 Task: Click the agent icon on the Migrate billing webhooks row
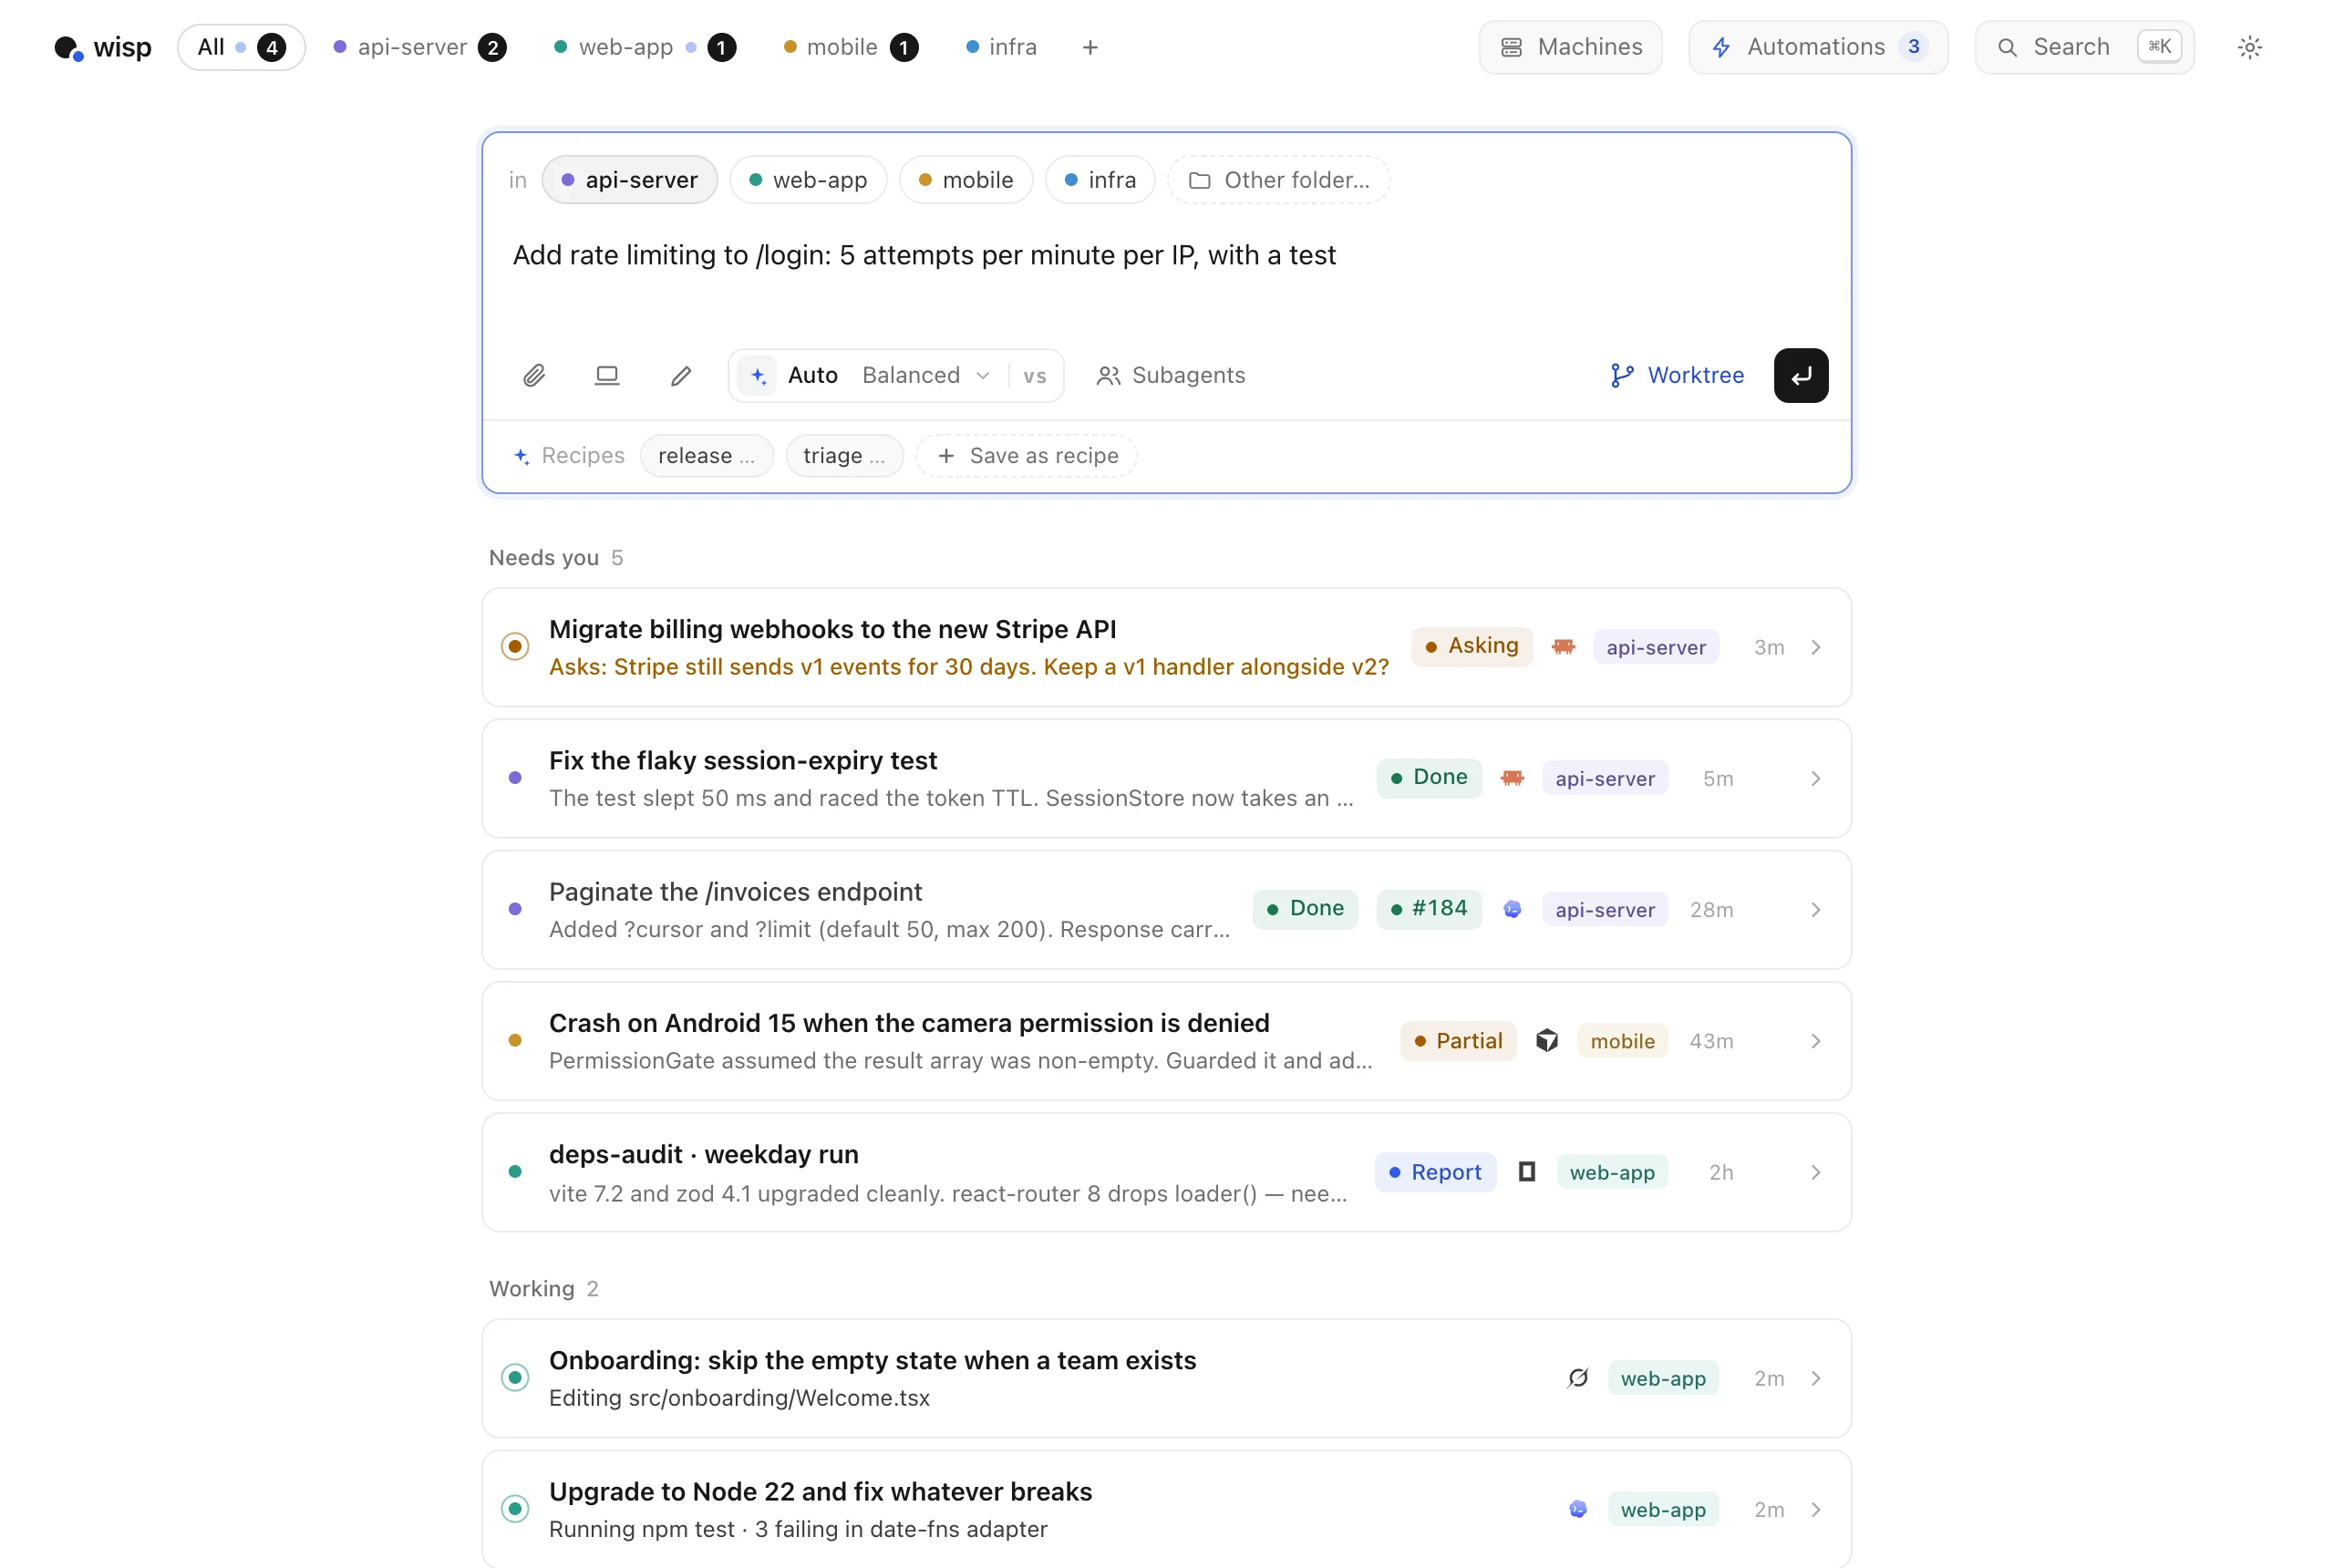[1563, 647]
